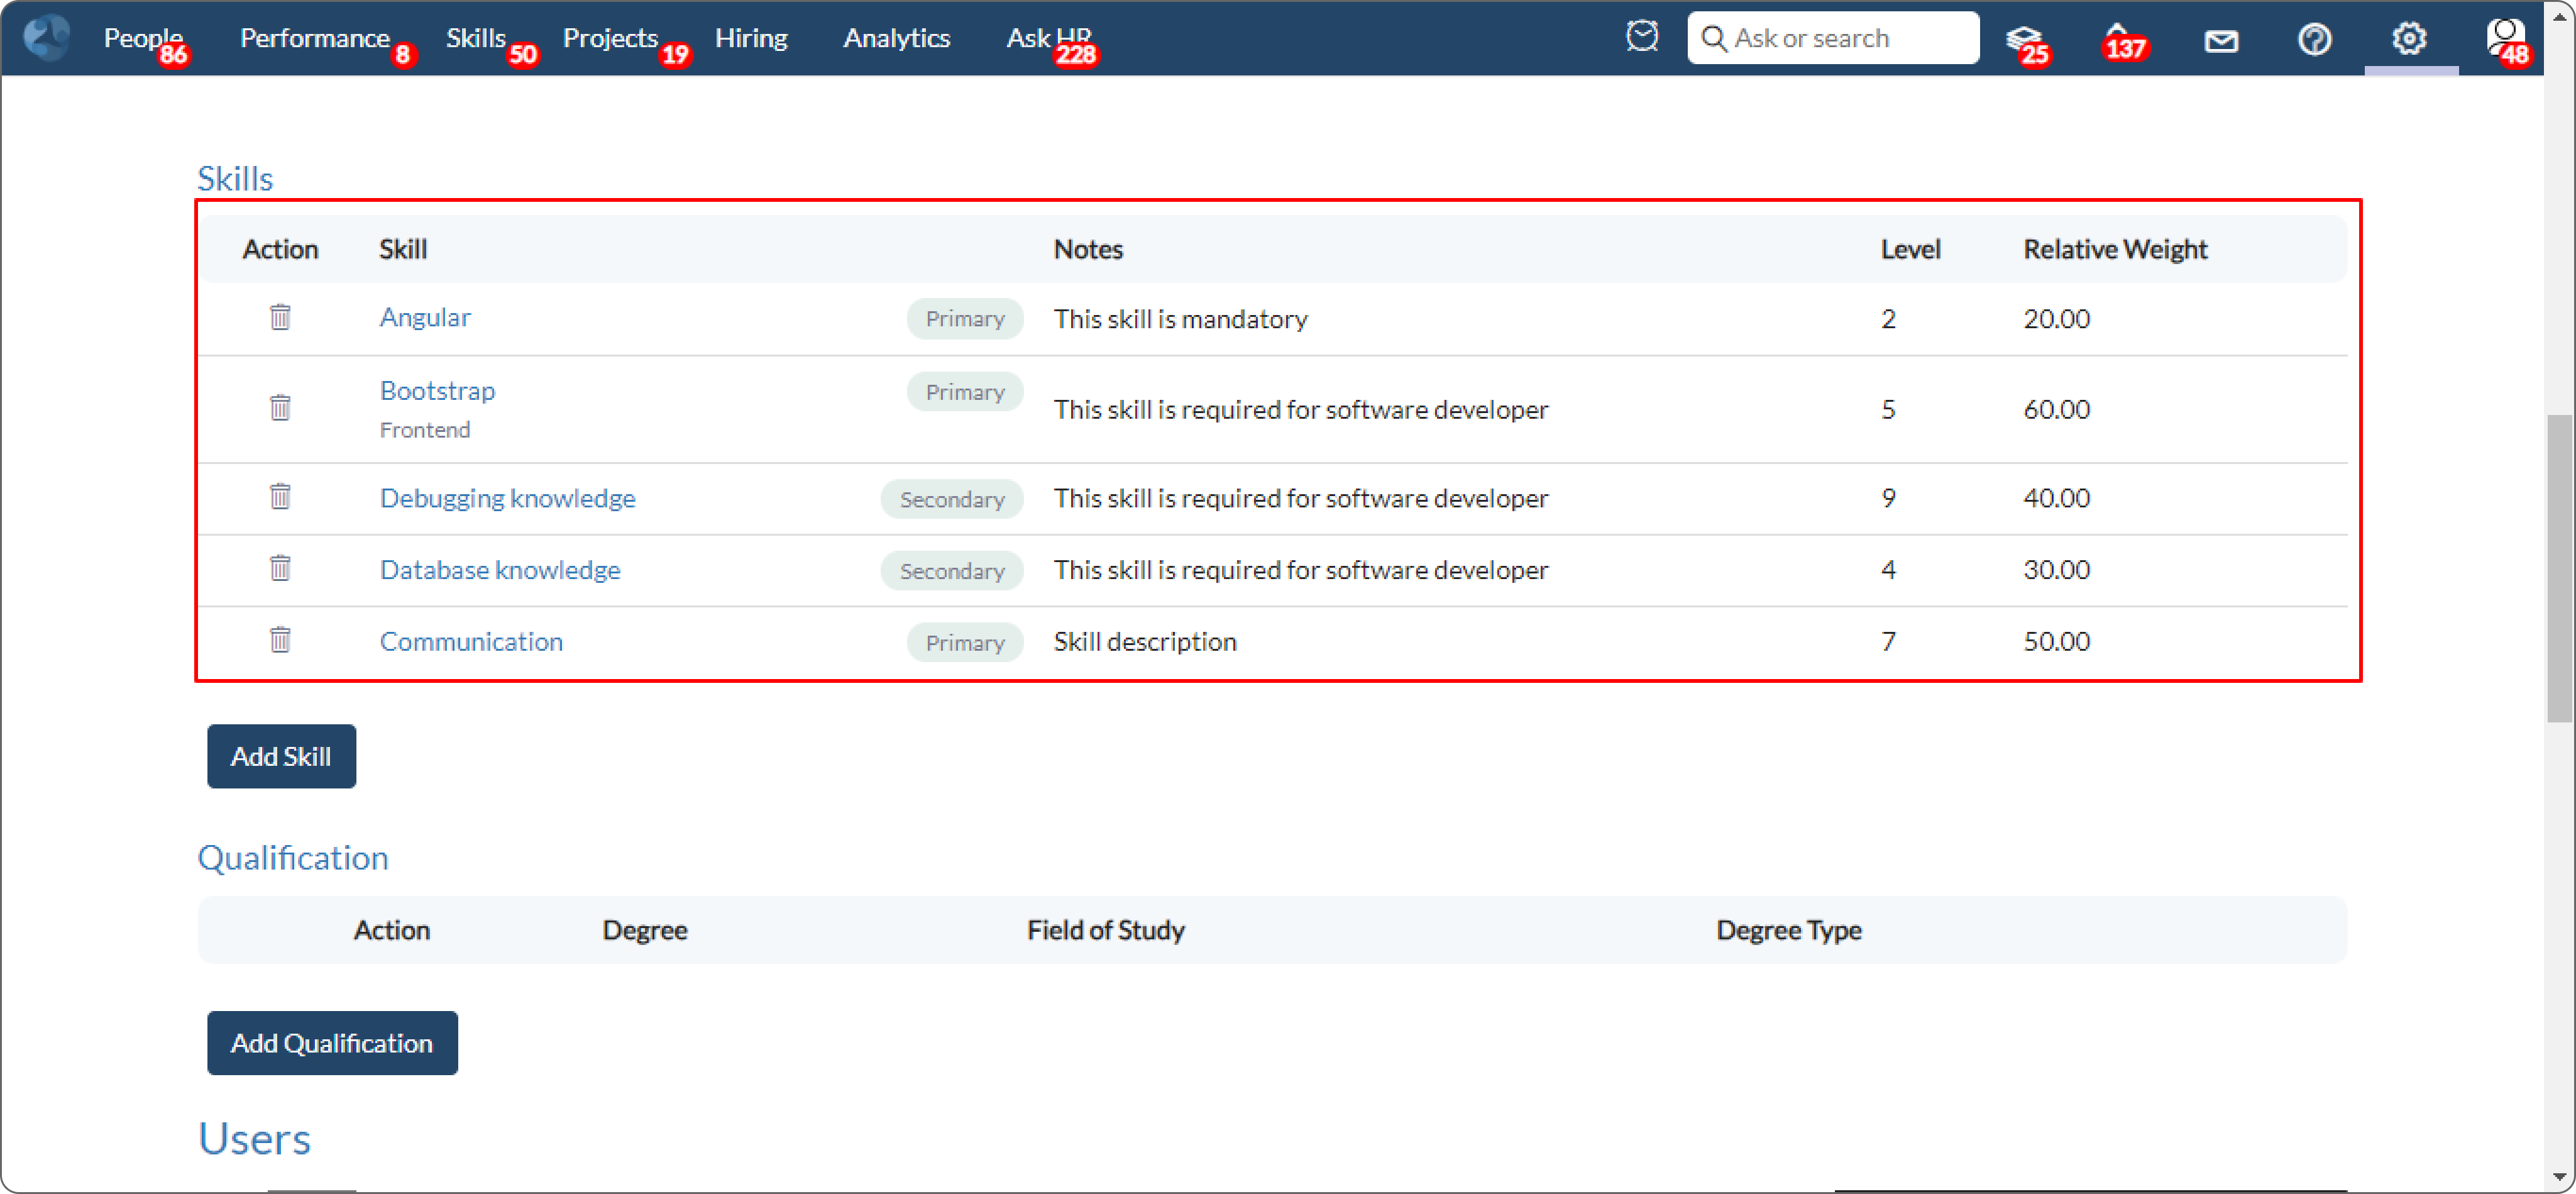Viewport: 2576px width, 1194px height.
Task: Open the Communication skill link
Action: click(471, 641)
